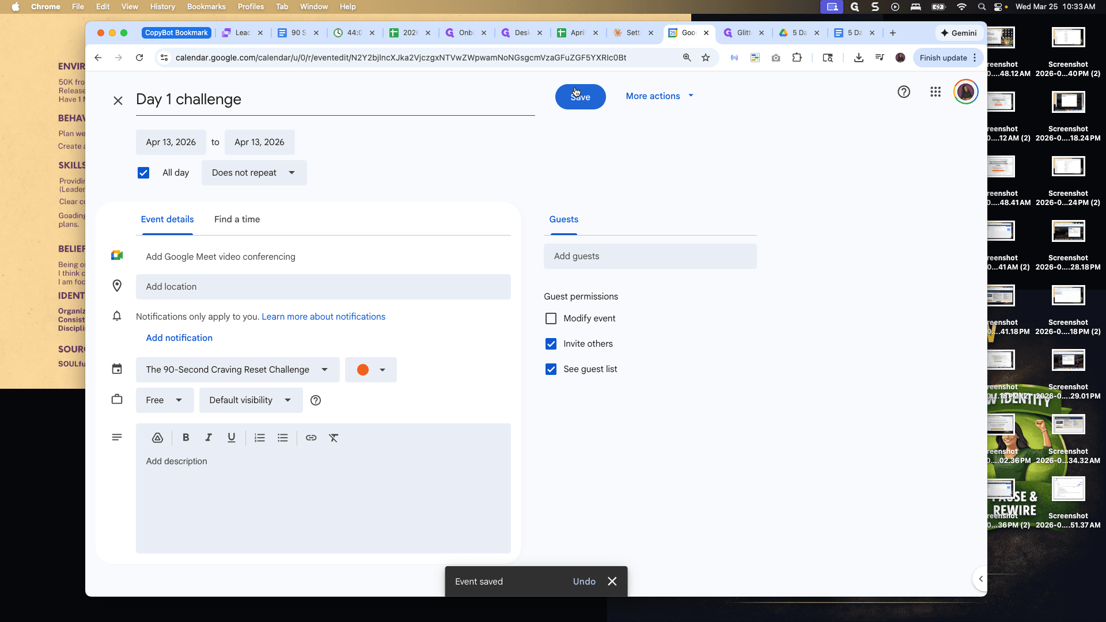Uncheck the See guest list permission
1106x622 pixels.
click(x=551, y=369)
